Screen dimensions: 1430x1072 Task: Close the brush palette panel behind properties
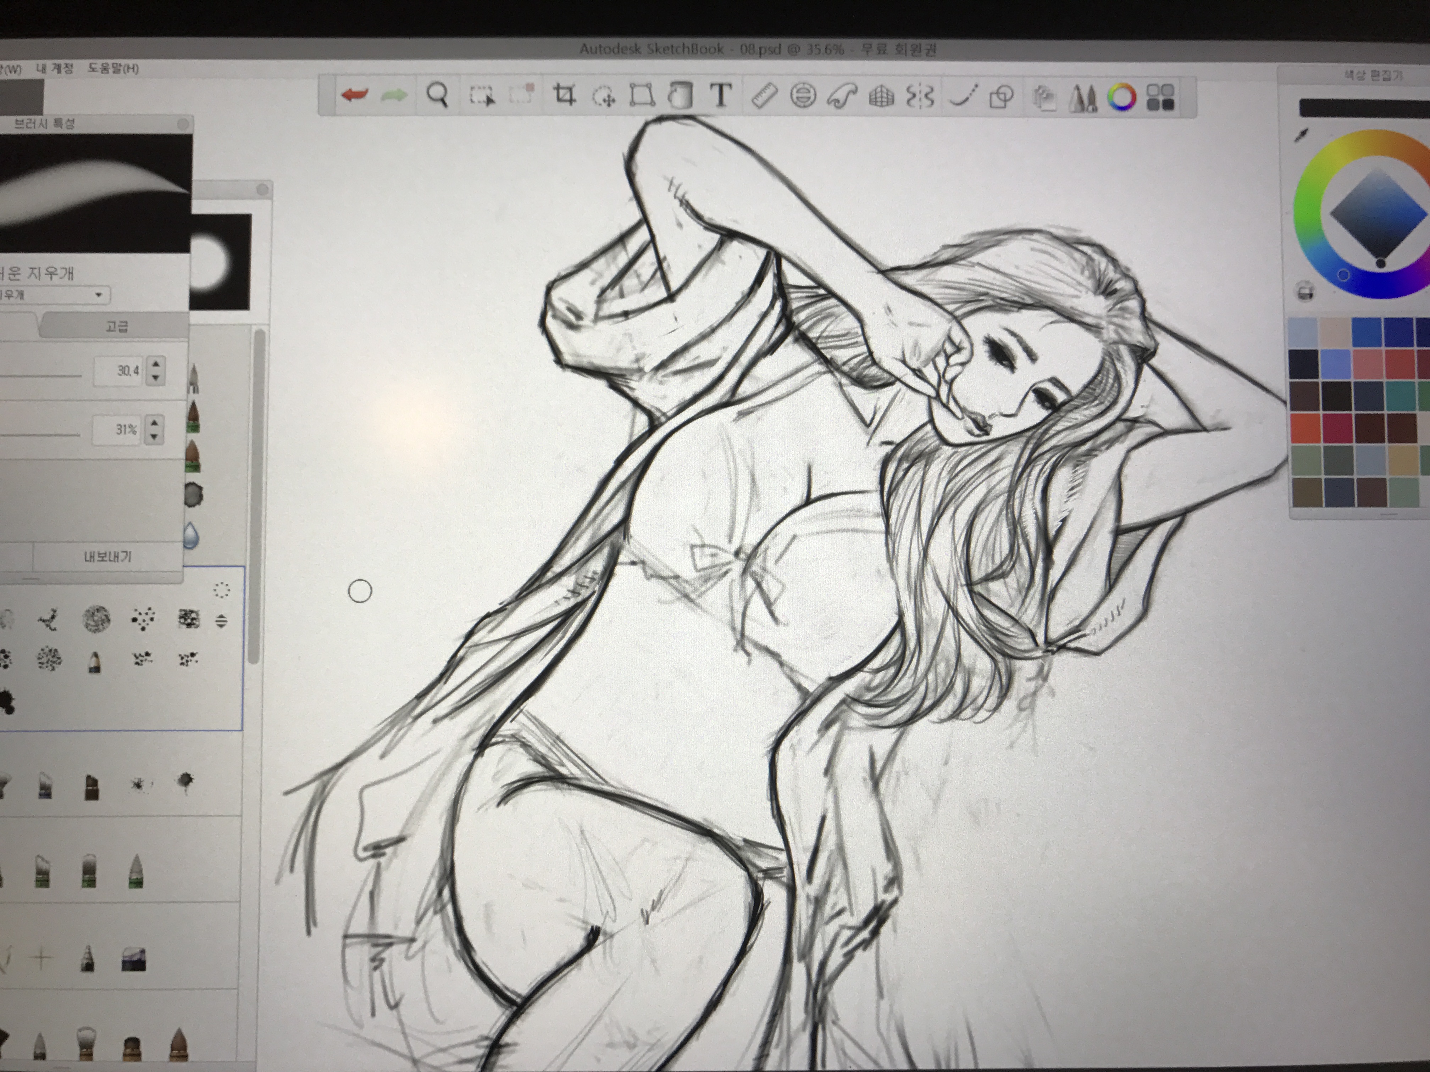tap(262, 190)
